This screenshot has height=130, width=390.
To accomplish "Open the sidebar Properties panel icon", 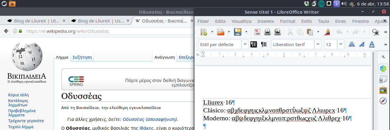I will click(x=383, y=68).
